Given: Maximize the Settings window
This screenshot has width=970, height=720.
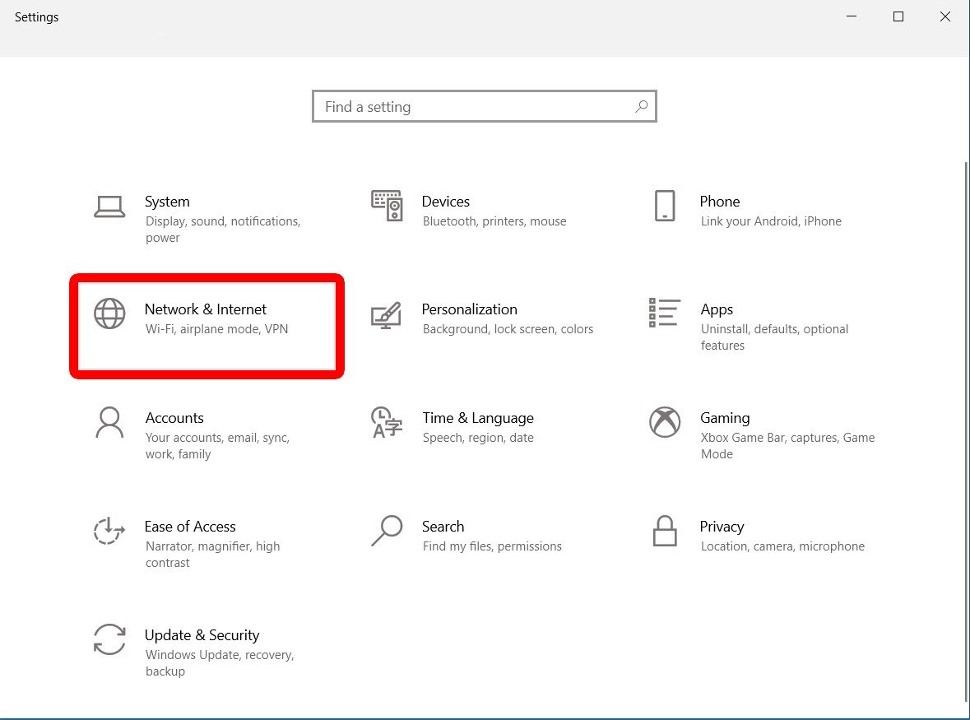Looking at the screenshot, I should pos(898,16).
